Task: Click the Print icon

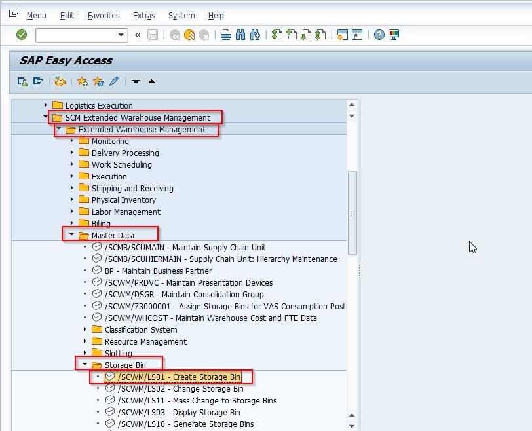Action: tap(226, 35)
